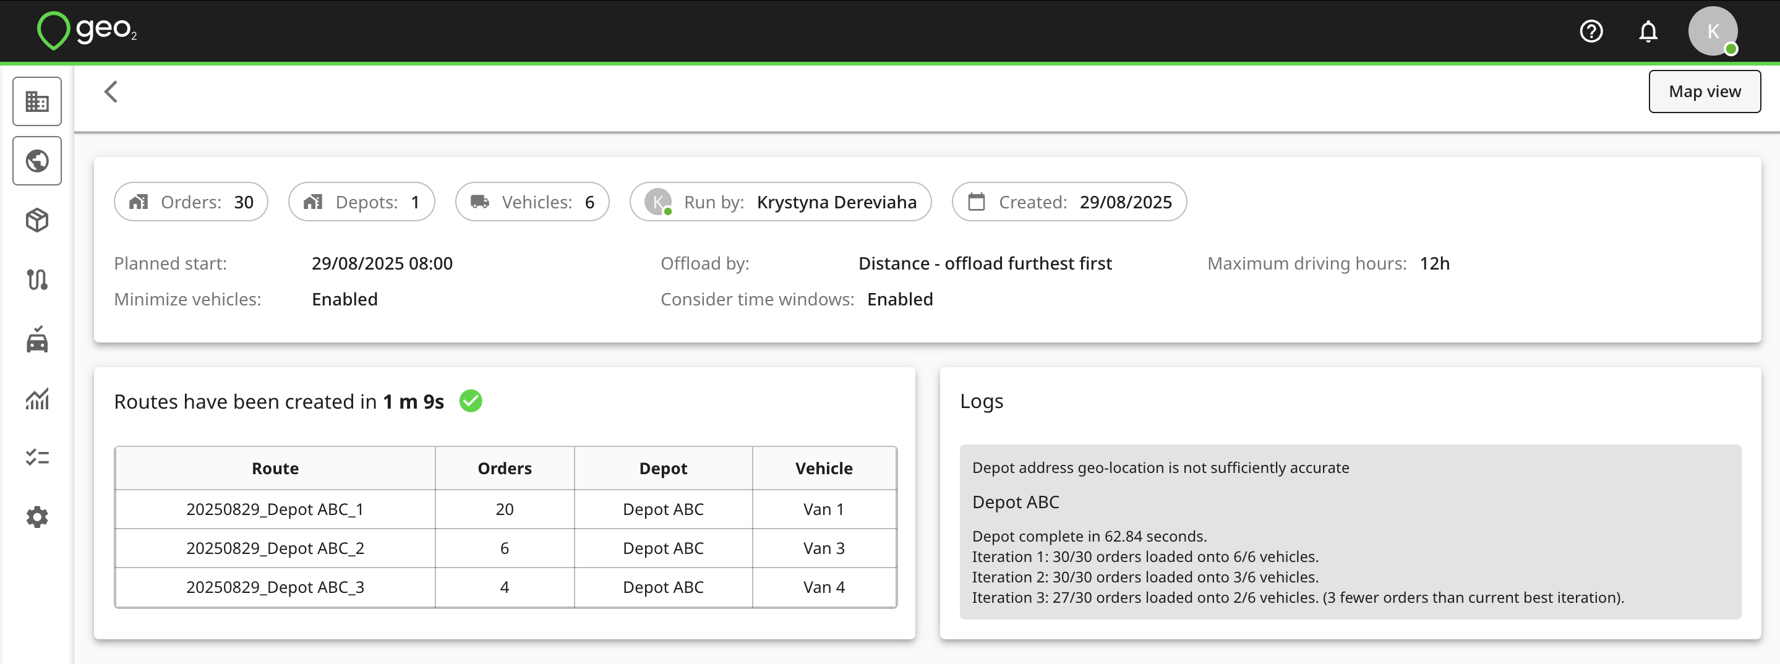Click the Vehicle column header
The width and height of the screenshot is (1780, 664).
coord(824,469)
